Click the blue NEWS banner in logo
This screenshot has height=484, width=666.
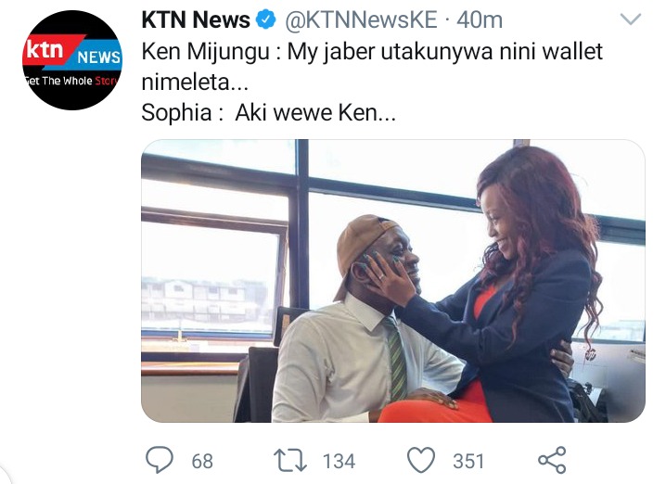point(98,57)
